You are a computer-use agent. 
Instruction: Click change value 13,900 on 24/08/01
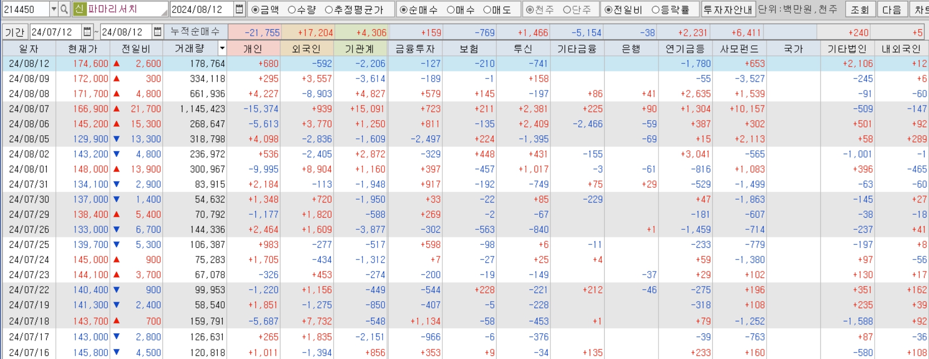point(146,169)
